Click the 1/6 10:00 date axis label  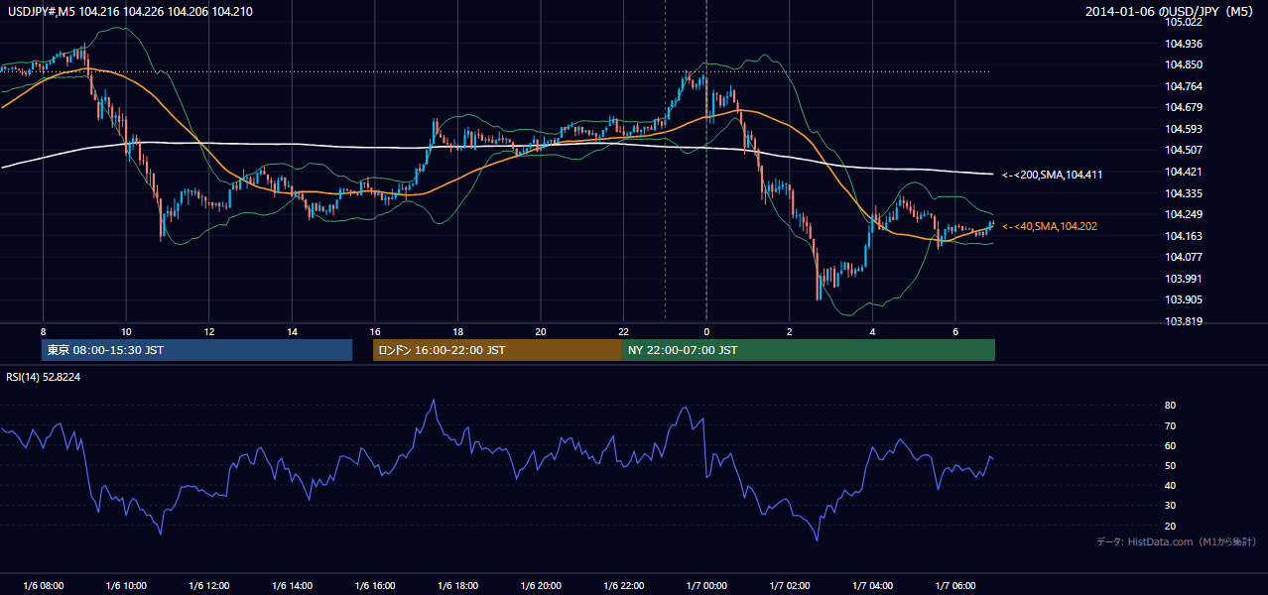click(126, 586)
